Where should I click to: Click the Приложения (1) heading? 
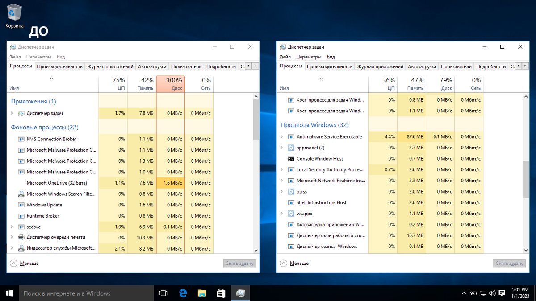pyautogui.click(x=33, y=101)
